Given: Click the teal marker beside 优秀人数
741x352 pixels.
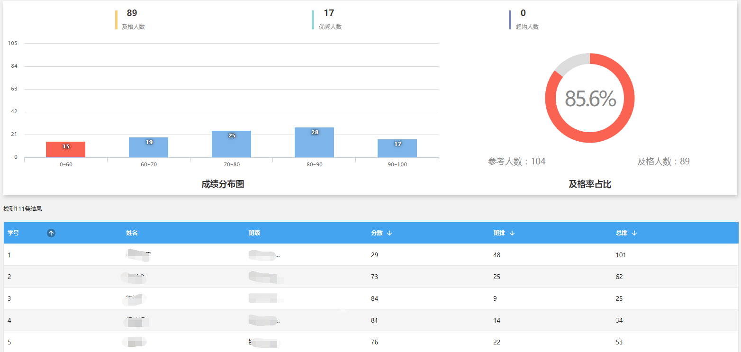Looking at the screenshot, I should pyautogui.click(x=313, y=20).
